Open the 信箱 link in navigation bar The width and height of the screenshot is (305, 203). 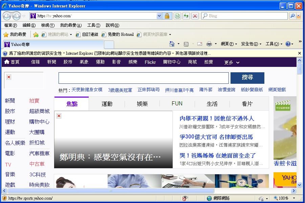(x=35, y=62)
